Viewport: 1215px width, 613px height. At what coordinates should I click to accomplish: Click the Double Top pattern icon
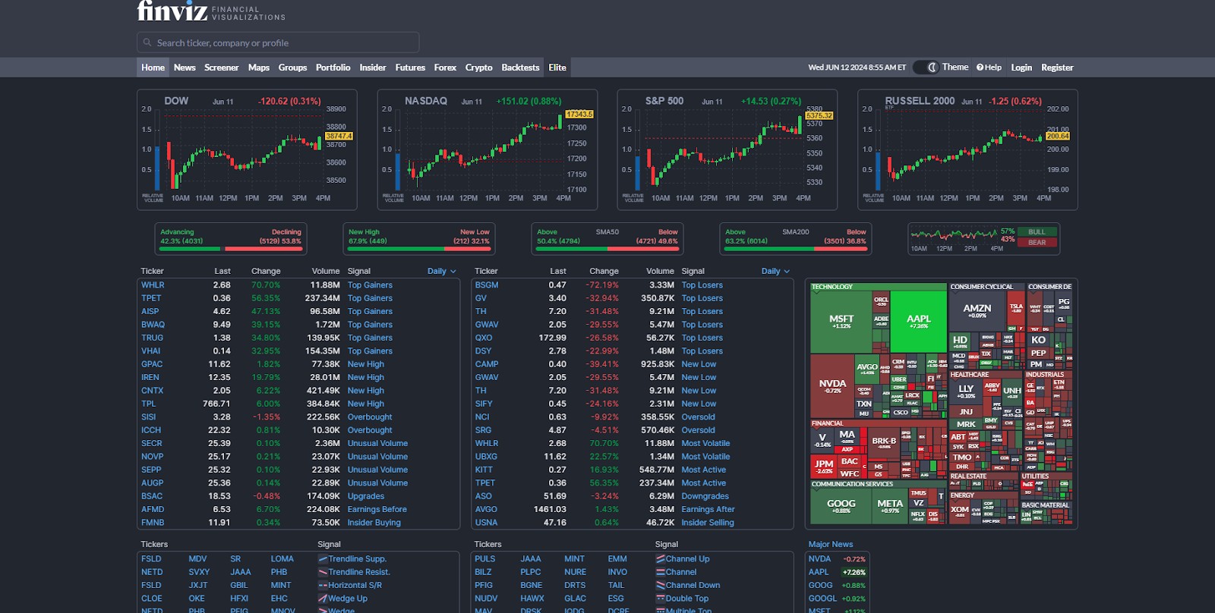(660, 599)
